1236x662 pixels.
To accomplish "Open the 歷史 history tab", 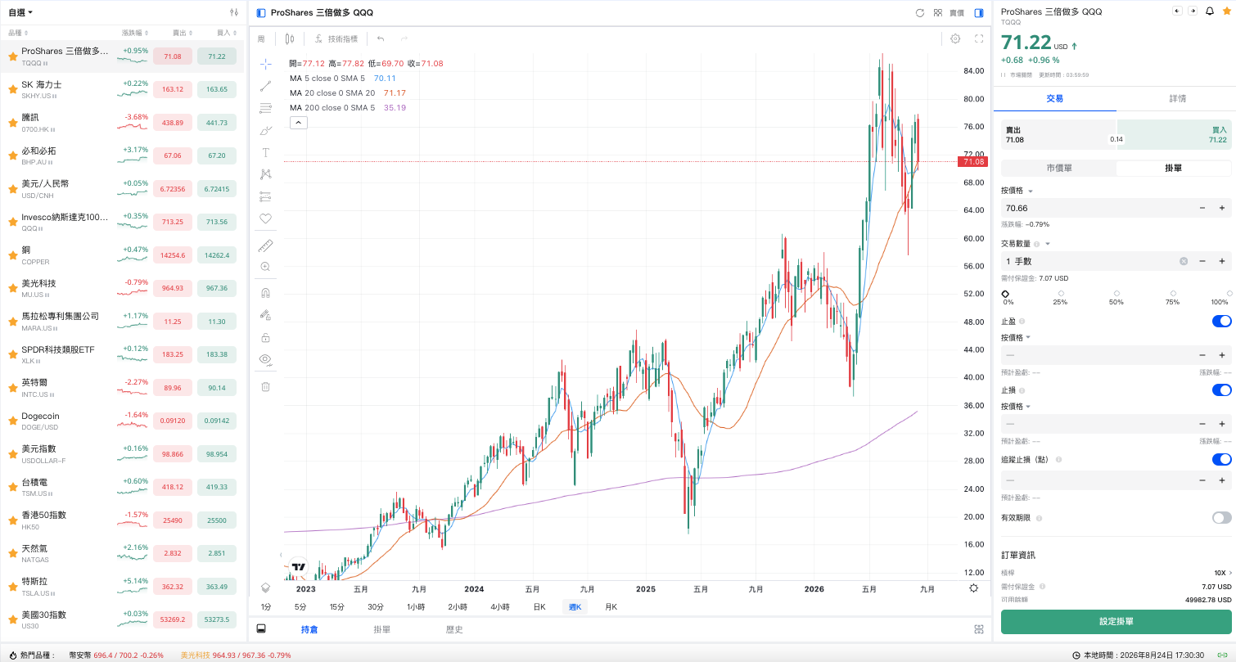I will click(454, 629).
